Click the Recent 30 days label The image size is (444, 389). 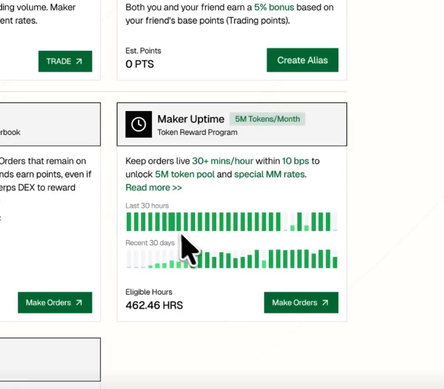(150, 243)
